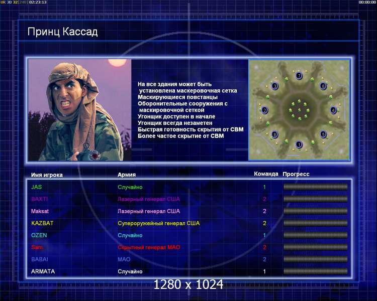Viewport: 377px width, 301px height.
Task: Select player name JAS
Action: 37,187
